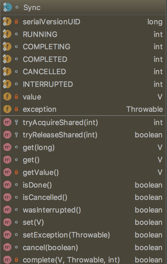
Task: Jump to isDone() method
Action: point(83,185)
